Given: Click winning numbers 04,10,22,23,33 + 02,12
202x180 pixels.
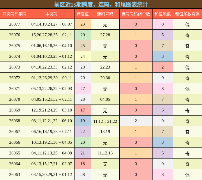Looking at the screenshot, I should click(52, 67).
